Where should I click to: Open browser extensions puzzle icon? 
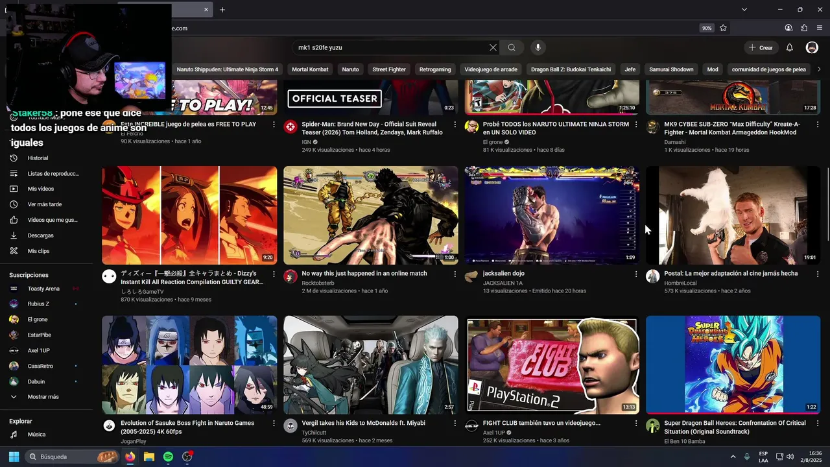click(804, 28)
